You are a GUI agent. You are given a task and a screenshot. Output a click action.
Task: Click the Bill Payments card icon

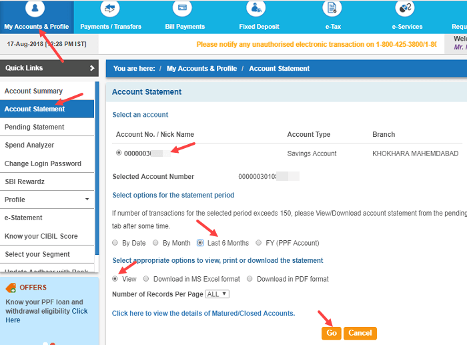coord(182,9)
